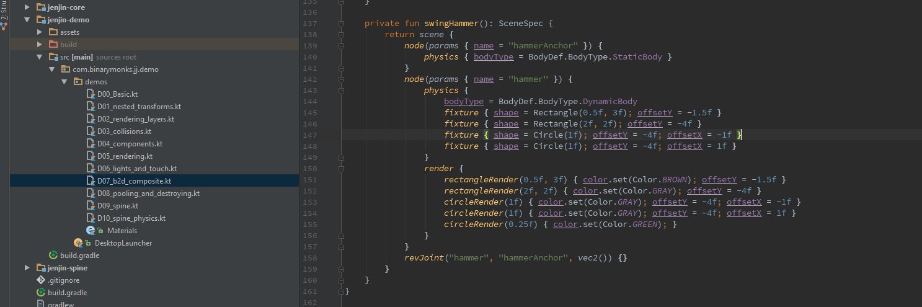Click line number 158 in the gutter
Viewport: 922px width, 307px height.
click(x=309, y=258)
